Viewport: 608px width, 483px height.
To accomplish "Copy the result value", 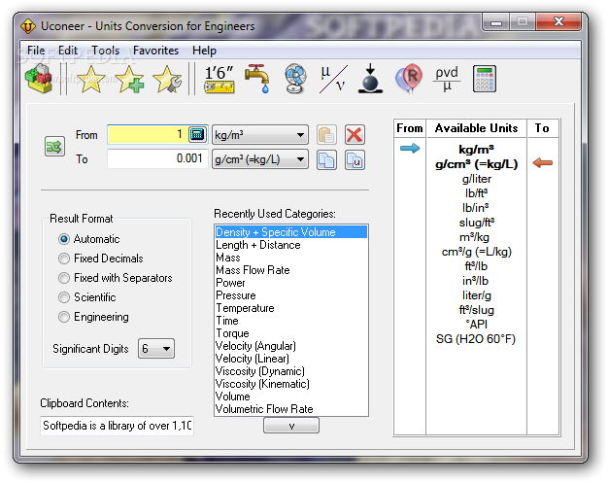I will click(x=326, y=159).
